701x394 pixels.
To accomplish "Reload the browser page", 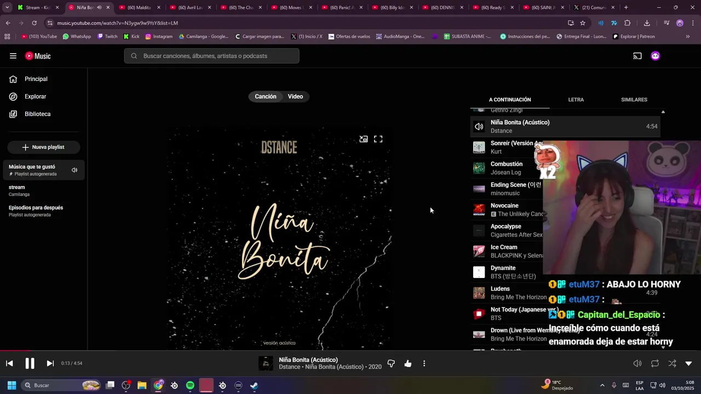I will coord(34,23).
